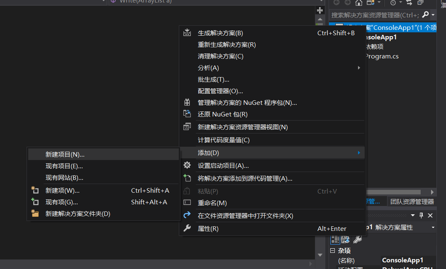Click the NuGet package gift icon
Screen dimensions: 446x269
click(187, 102)
